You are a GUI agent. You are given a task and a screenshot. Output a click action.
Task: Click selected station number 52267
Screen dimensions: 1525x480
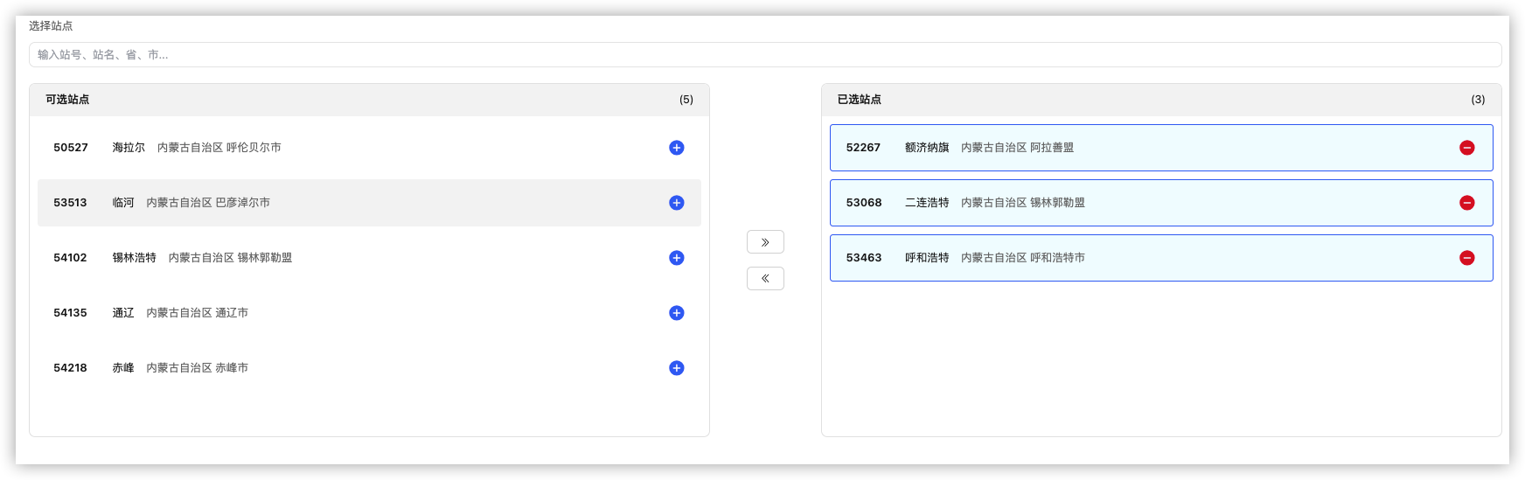coord(863,148)
